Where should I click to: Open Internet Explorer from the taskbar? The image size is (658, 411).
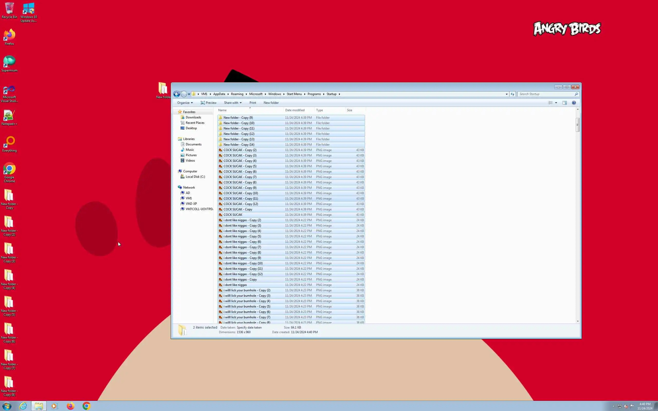[x=23, y=406]
